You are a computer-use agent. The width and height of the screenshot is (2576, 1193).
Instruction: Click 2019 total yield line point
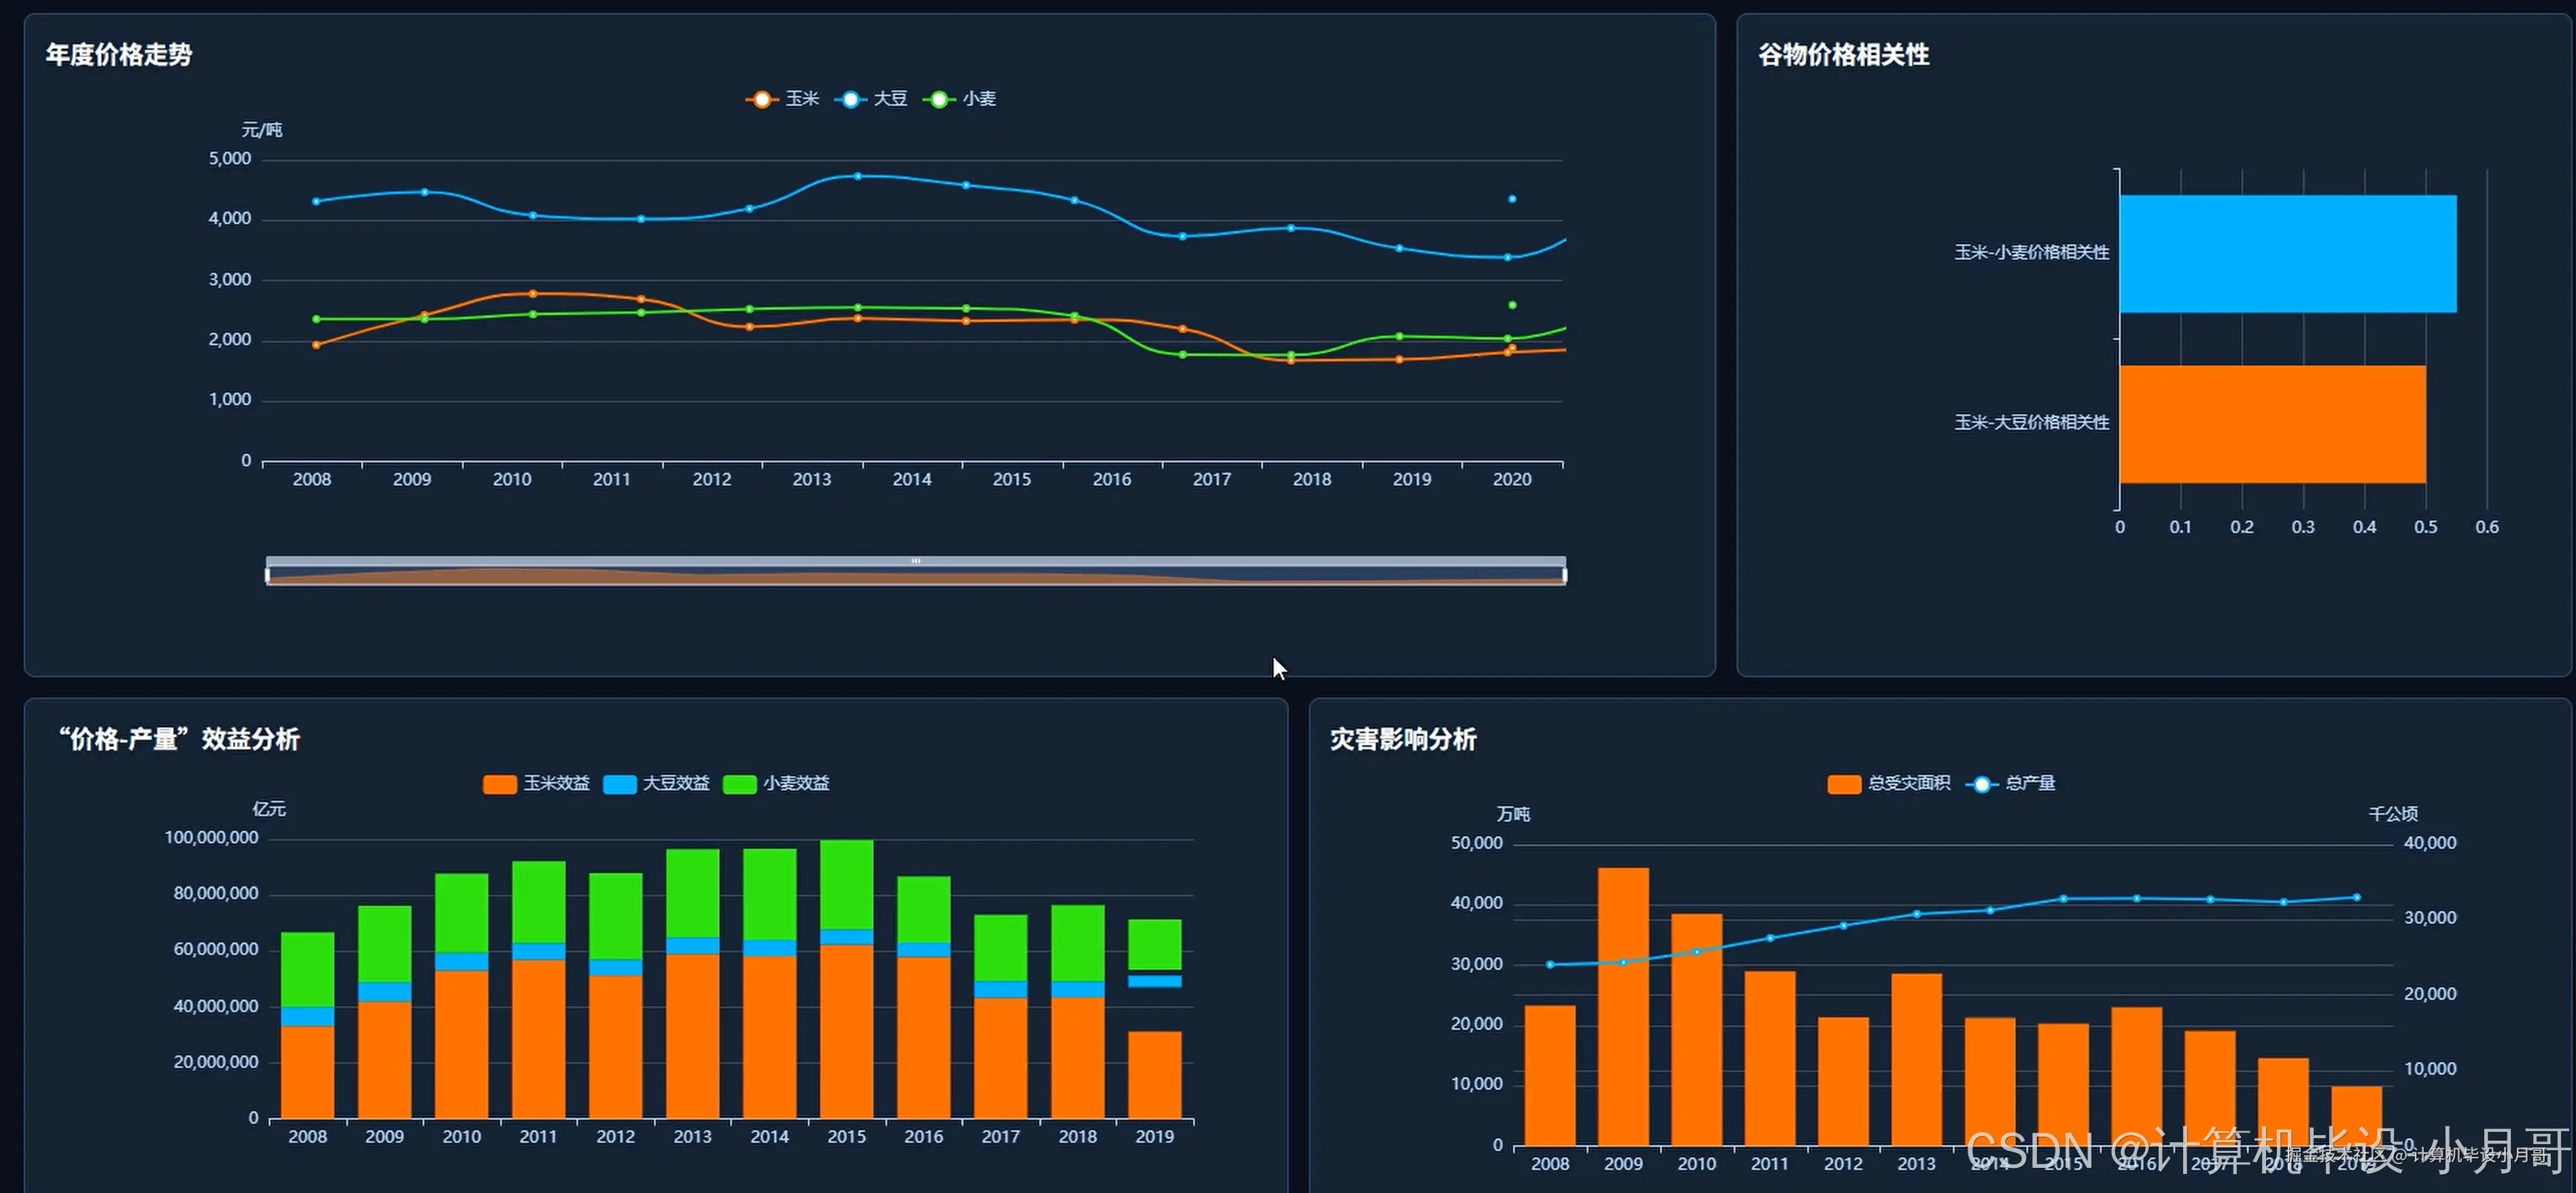click(2356, 897)
